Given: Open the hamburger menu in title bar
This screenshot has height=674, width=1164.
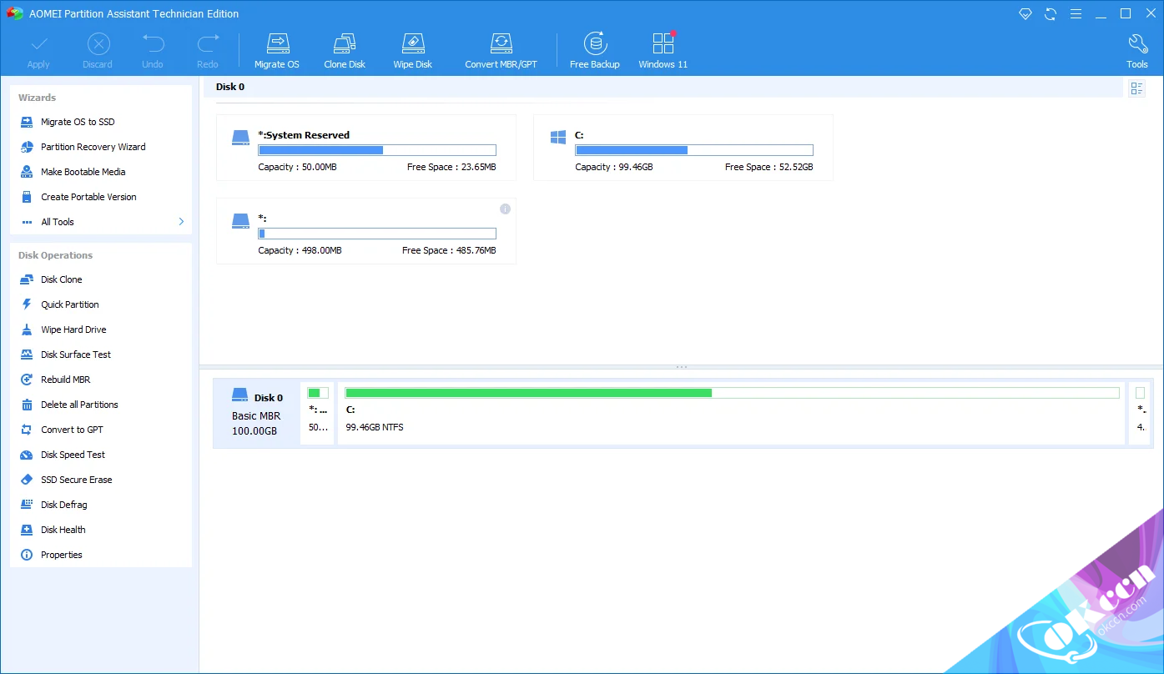Looking at the screenshot, I should point(1076,14).
